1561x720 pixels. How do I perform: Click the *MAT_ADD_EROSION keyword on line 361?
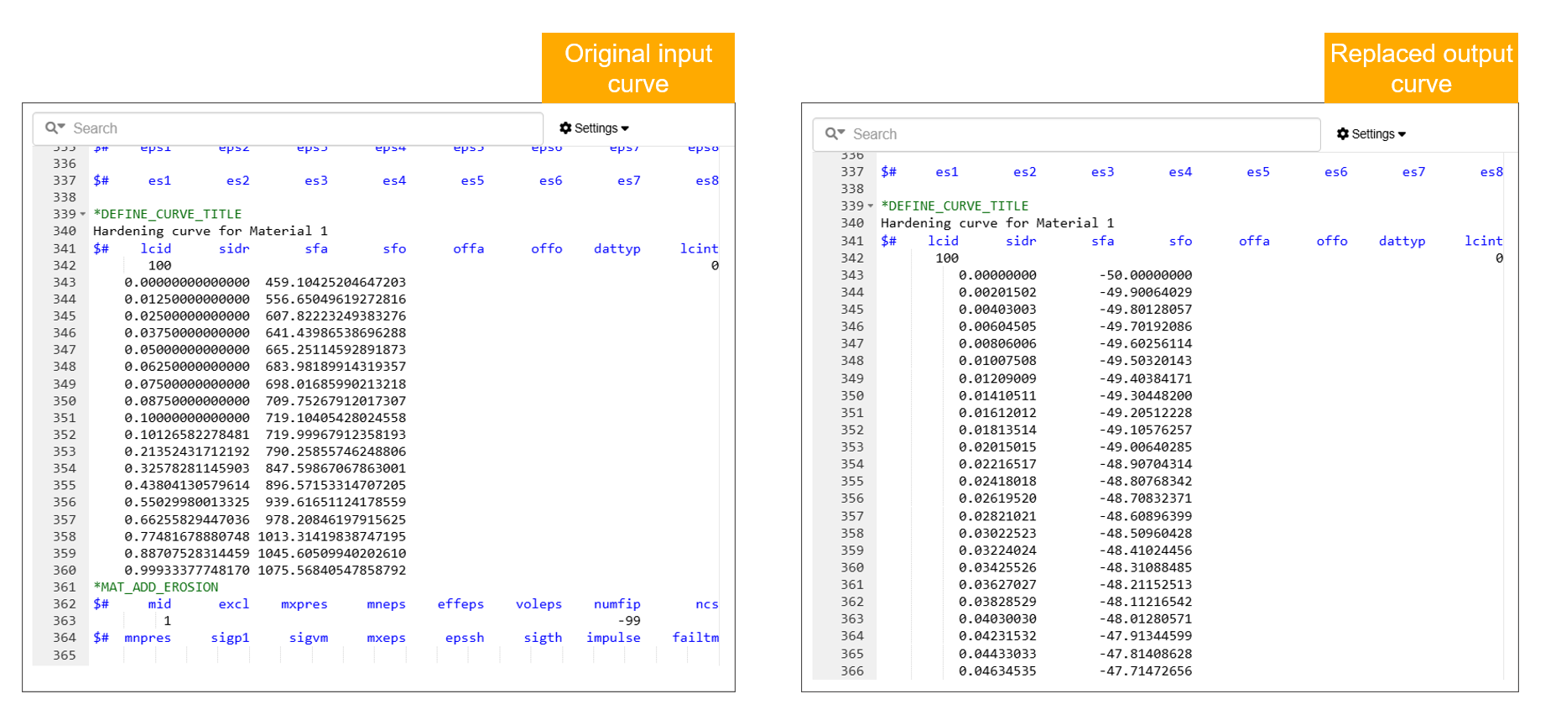pyautogui.click(x=155, y=587)
